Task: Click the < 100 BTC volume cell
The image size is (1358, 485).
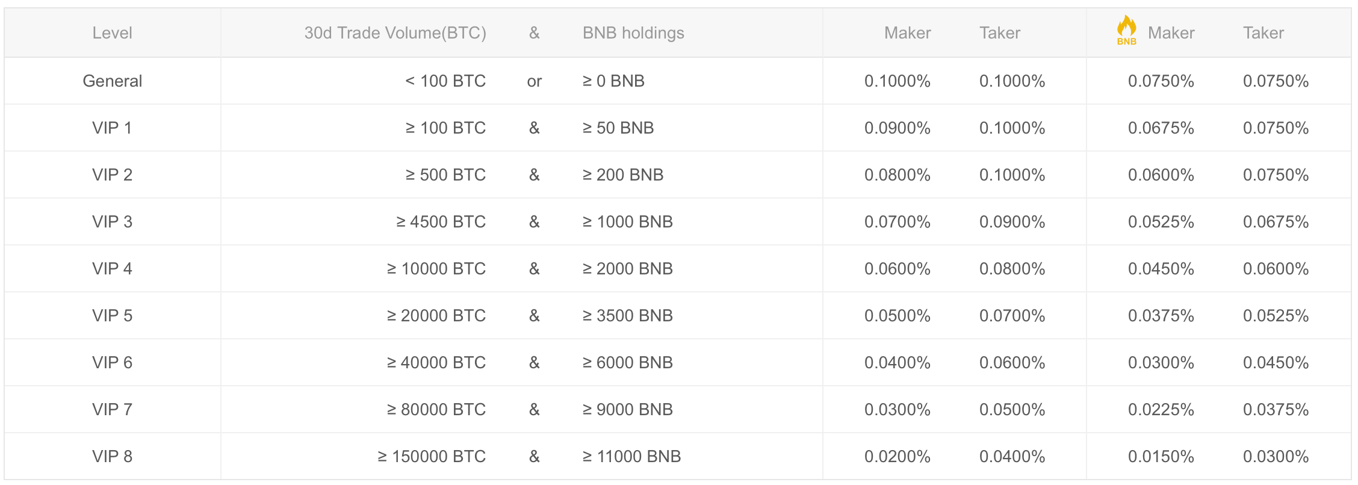Action: tap(445, 81)
